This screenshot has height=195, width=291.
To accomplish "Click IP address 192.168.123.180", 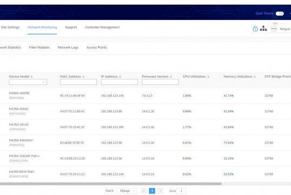I will pyautogui.click(x=112, y=127).
